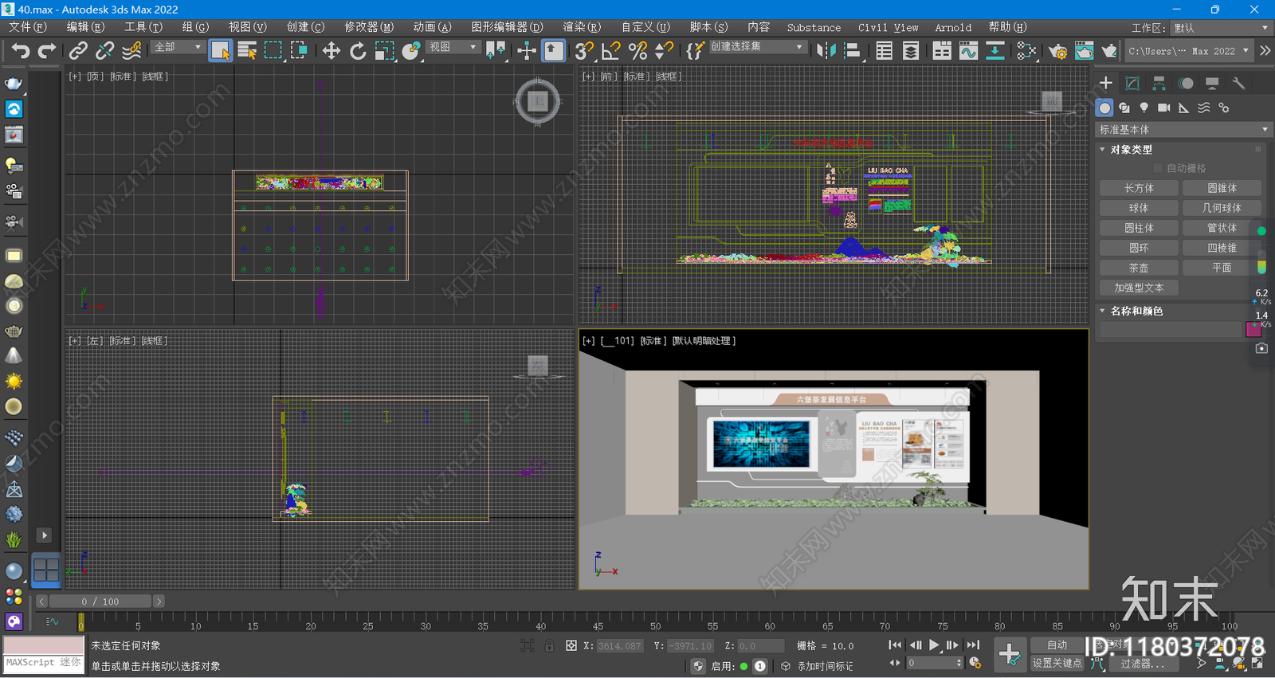Viewport: 1275px width, 678px height.
Task: Open the Hierarchy panel tab
Action: [1159, 83]
